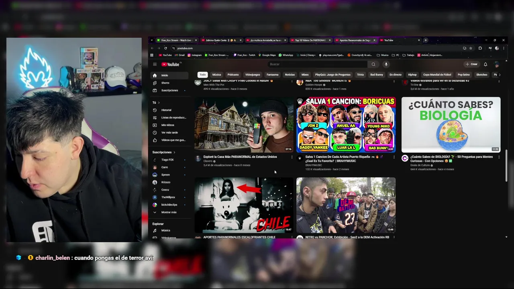Open browser extensions puzzle icon

[x=480, y=48]
